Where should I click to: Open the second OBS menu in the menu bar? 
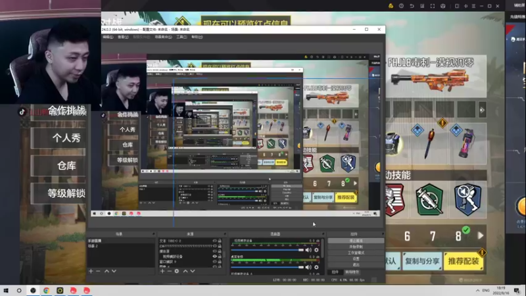click(123, 37)
